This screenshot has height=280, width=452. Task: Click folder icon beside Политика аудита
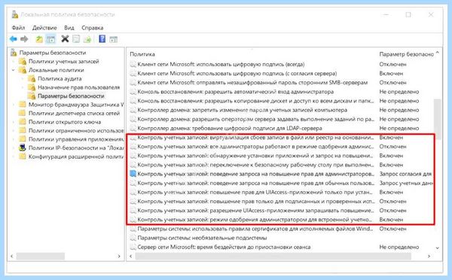32,78
